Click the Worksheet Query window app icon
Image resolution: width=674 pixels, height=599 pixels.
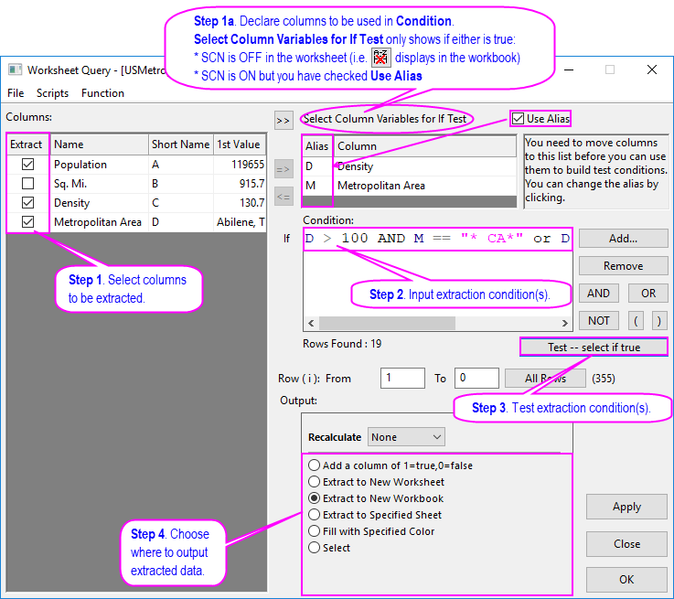coord(15,70)
